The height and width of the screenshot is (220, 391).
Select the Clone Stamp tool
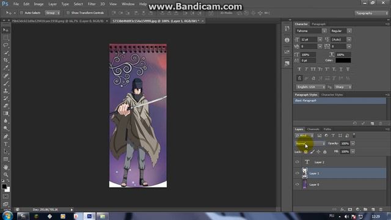[5, 91]
